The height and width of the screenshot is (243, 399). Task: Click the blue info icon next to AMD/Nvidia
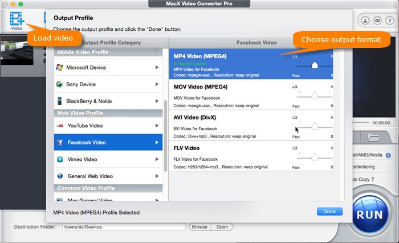pos(388,155)
